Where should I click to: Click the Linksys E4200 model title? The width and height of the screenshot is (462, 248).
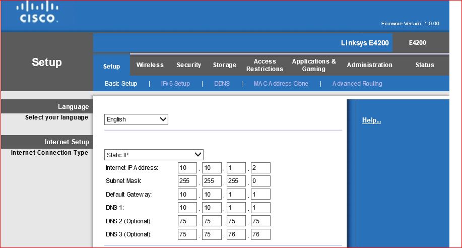(365, 43)
